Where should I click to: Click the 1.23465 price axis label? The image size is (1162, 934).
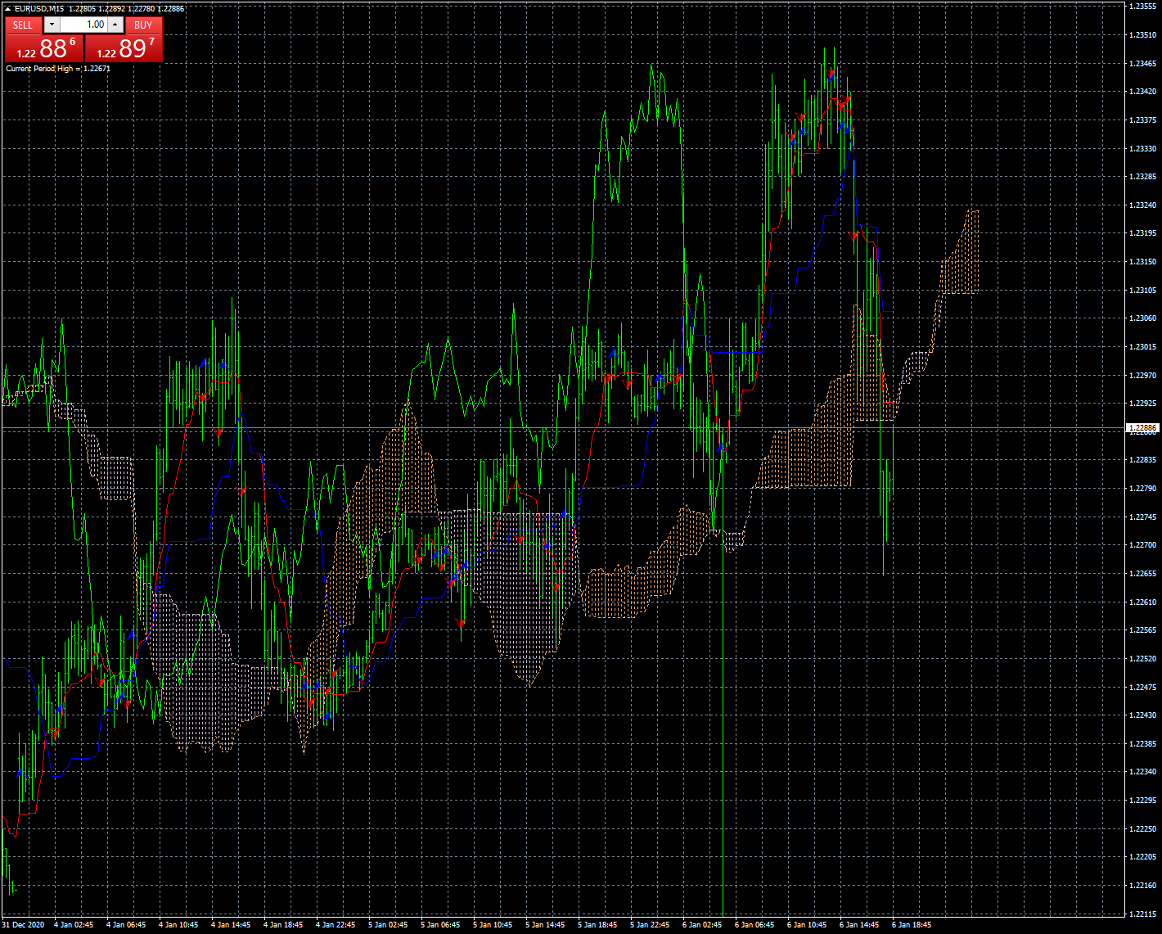click(1142, 63)
